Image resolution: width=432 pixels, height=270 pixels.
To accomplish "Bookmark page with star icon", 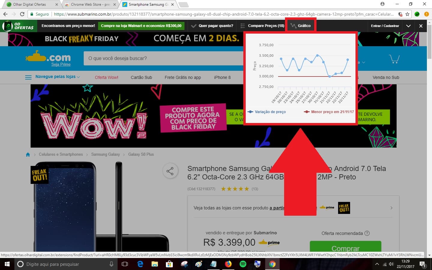I will [x=407, y=14].
